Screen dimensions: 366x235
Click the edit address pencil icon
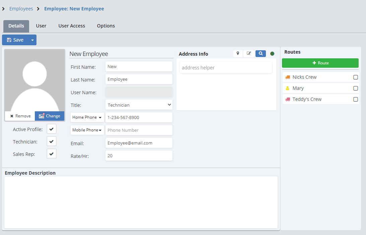coord(249,54)
